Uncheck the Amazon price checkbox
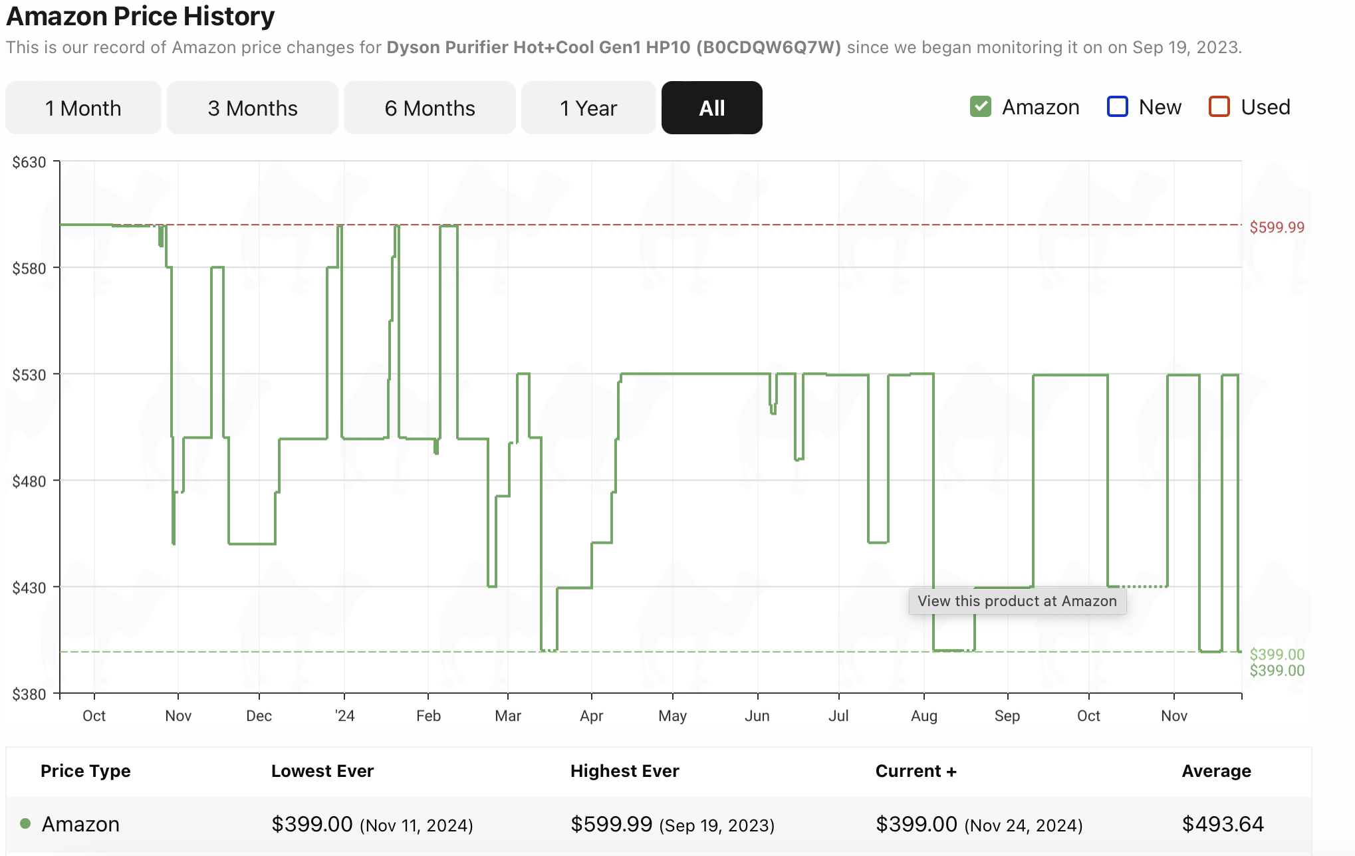 981,106
